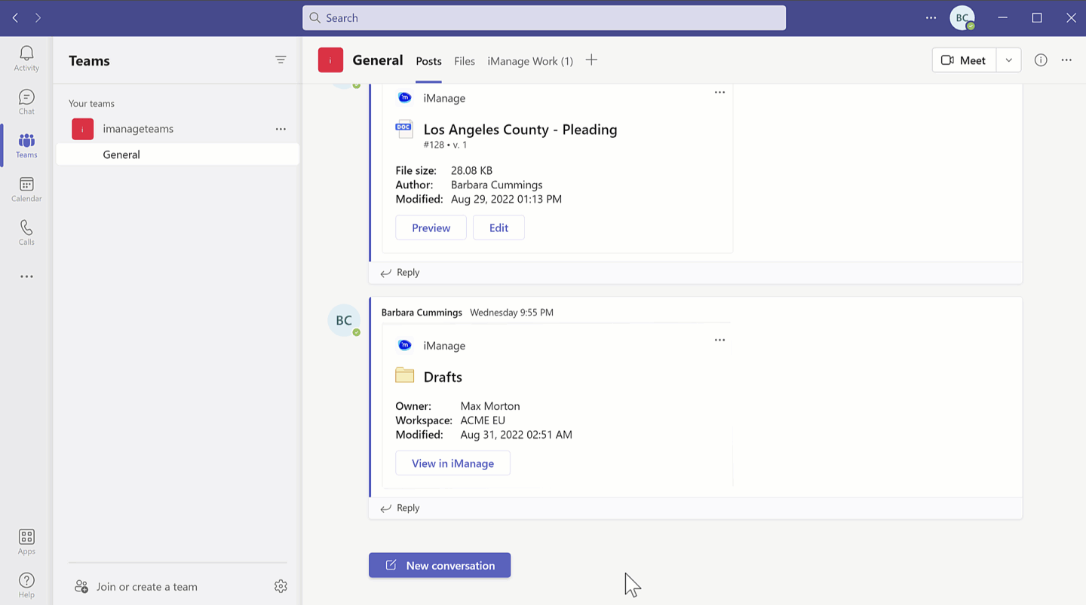Go to the Calendar

[x=26, y=188]
